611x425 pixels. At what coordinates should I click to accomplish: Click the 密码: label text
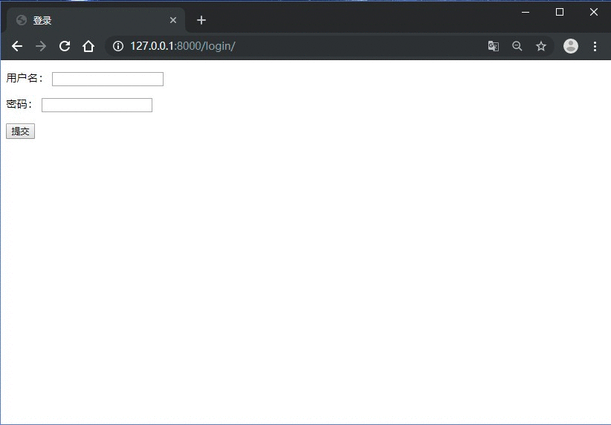tap(19, 105)
